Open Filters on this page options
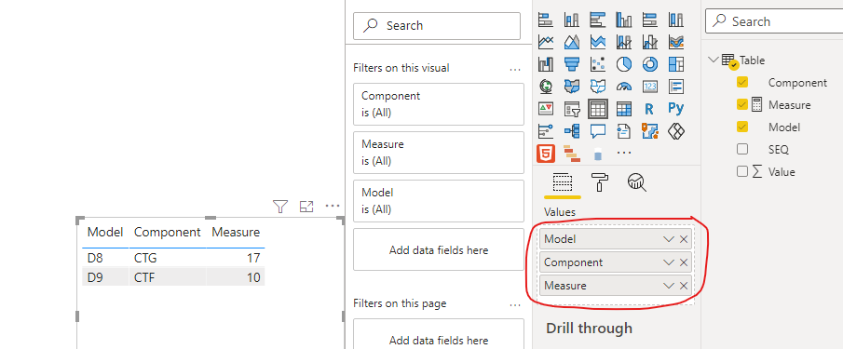This screenshot has width=843, height=349. point(514,305)
